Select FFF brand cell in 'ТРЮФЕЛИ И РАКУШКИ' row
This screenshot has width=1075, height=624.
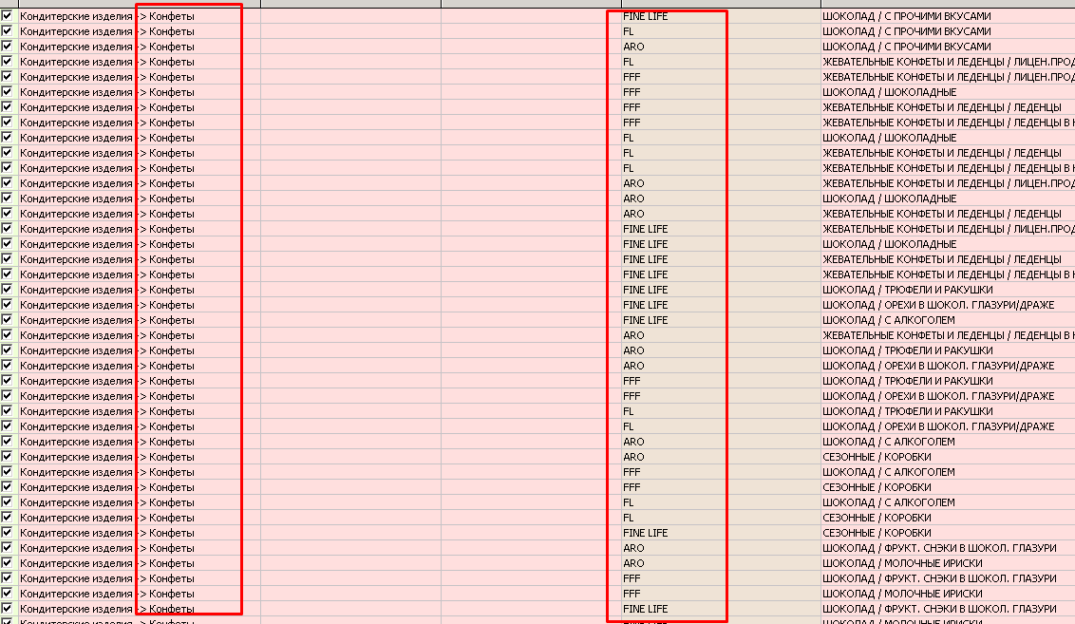[721, 381]
